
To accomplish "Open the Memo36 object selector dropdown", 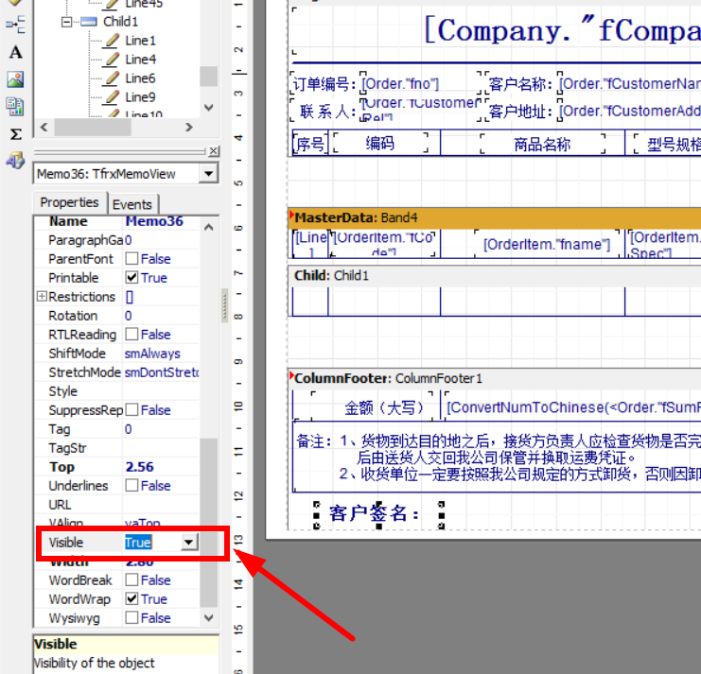I will pos(208,173).
